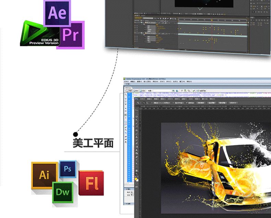
Task: Open 格式 dropdown in Dreamweaver properties
Action: tap(132, 192)
